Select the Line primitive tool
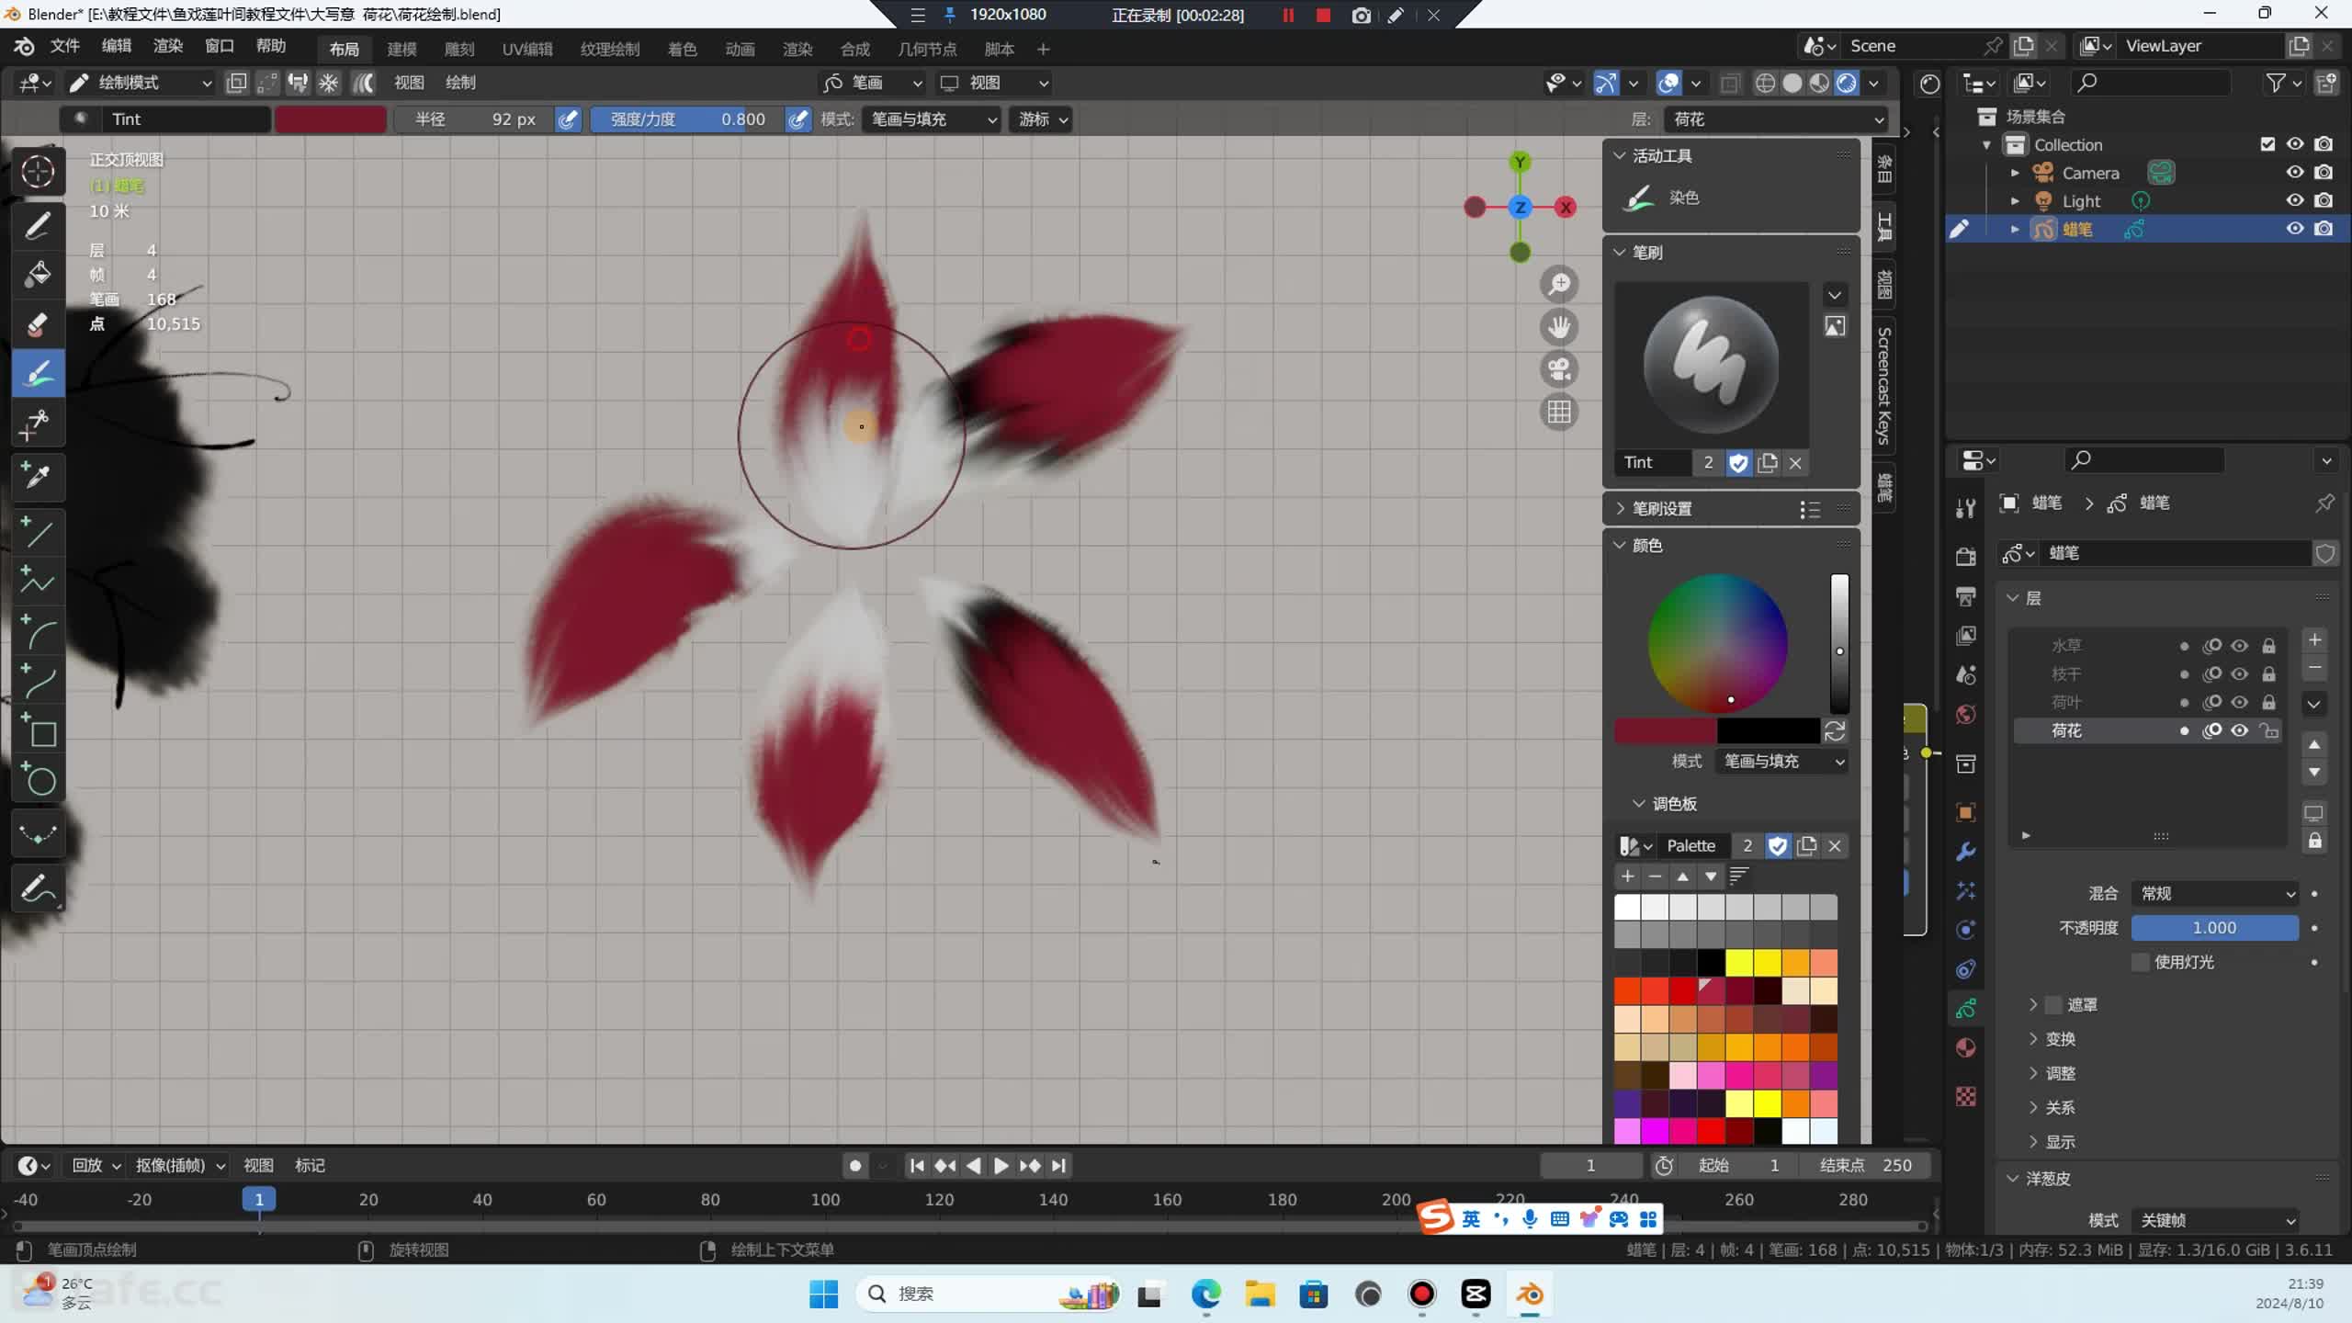 pyautogui.click(x=38, y=532)
